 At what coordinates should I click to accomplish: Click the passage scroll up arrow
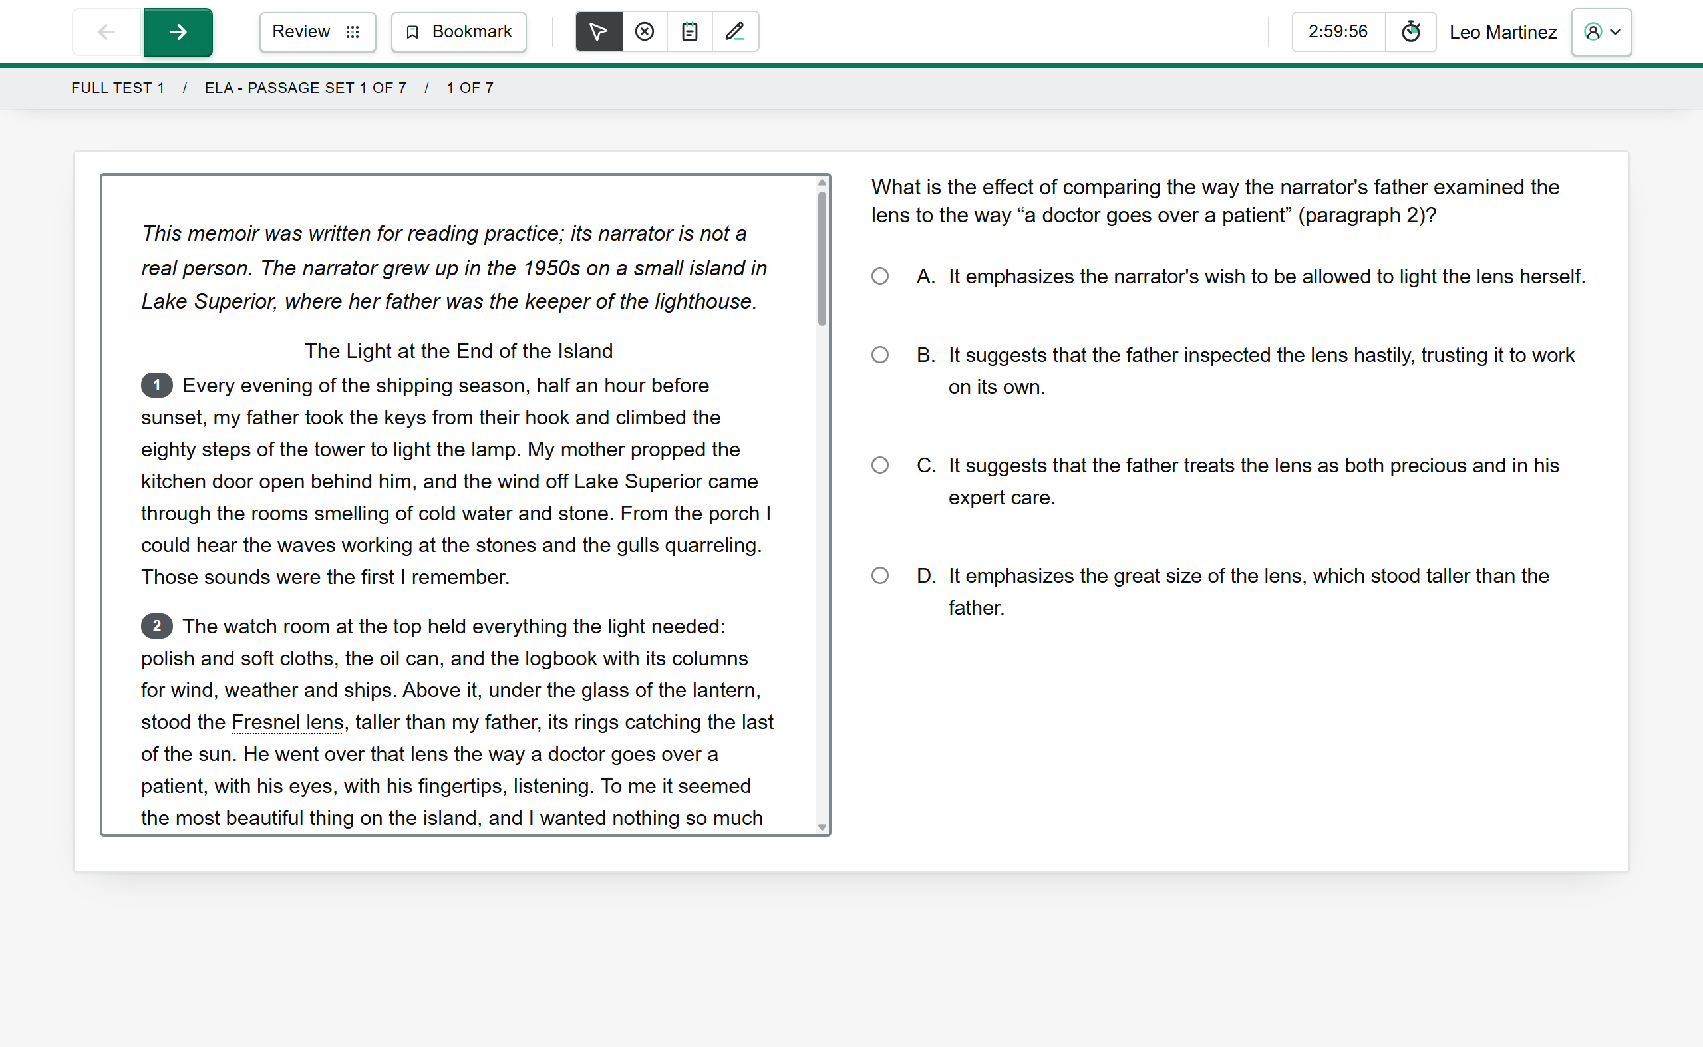point(822,182)
